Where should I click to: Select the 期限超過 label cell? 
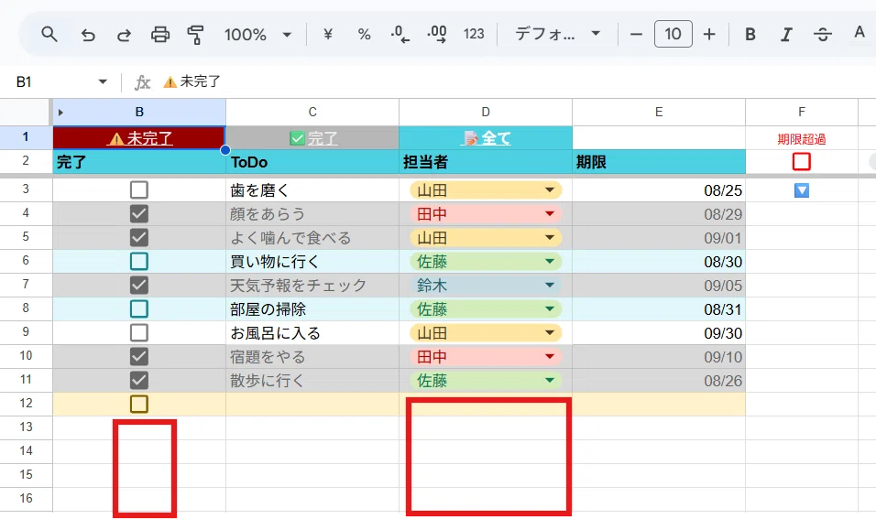802,138
